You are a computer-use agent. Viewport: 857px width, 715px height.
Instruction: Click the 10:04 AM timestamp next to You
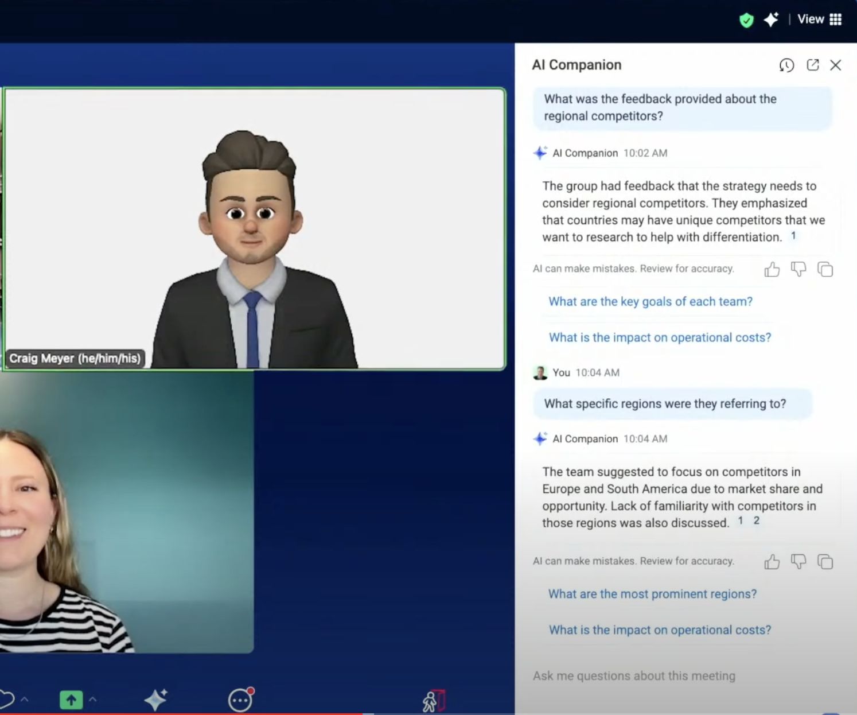[598, 373]
